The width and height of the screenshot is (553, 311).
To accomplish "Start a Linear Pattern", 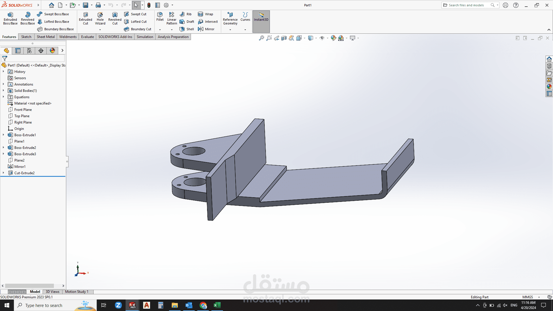I will [172, 18].
